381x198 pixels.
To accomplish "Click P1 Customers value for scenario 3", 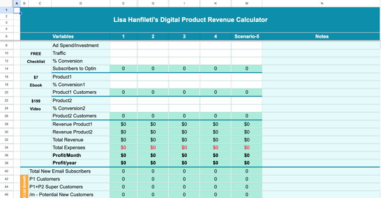I will (x=184, y=179).
